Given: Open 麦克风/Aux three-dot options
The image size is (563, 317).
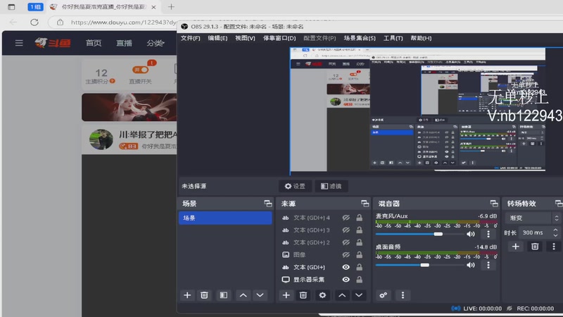Looking at the screenshot, I should coord(488,234).
